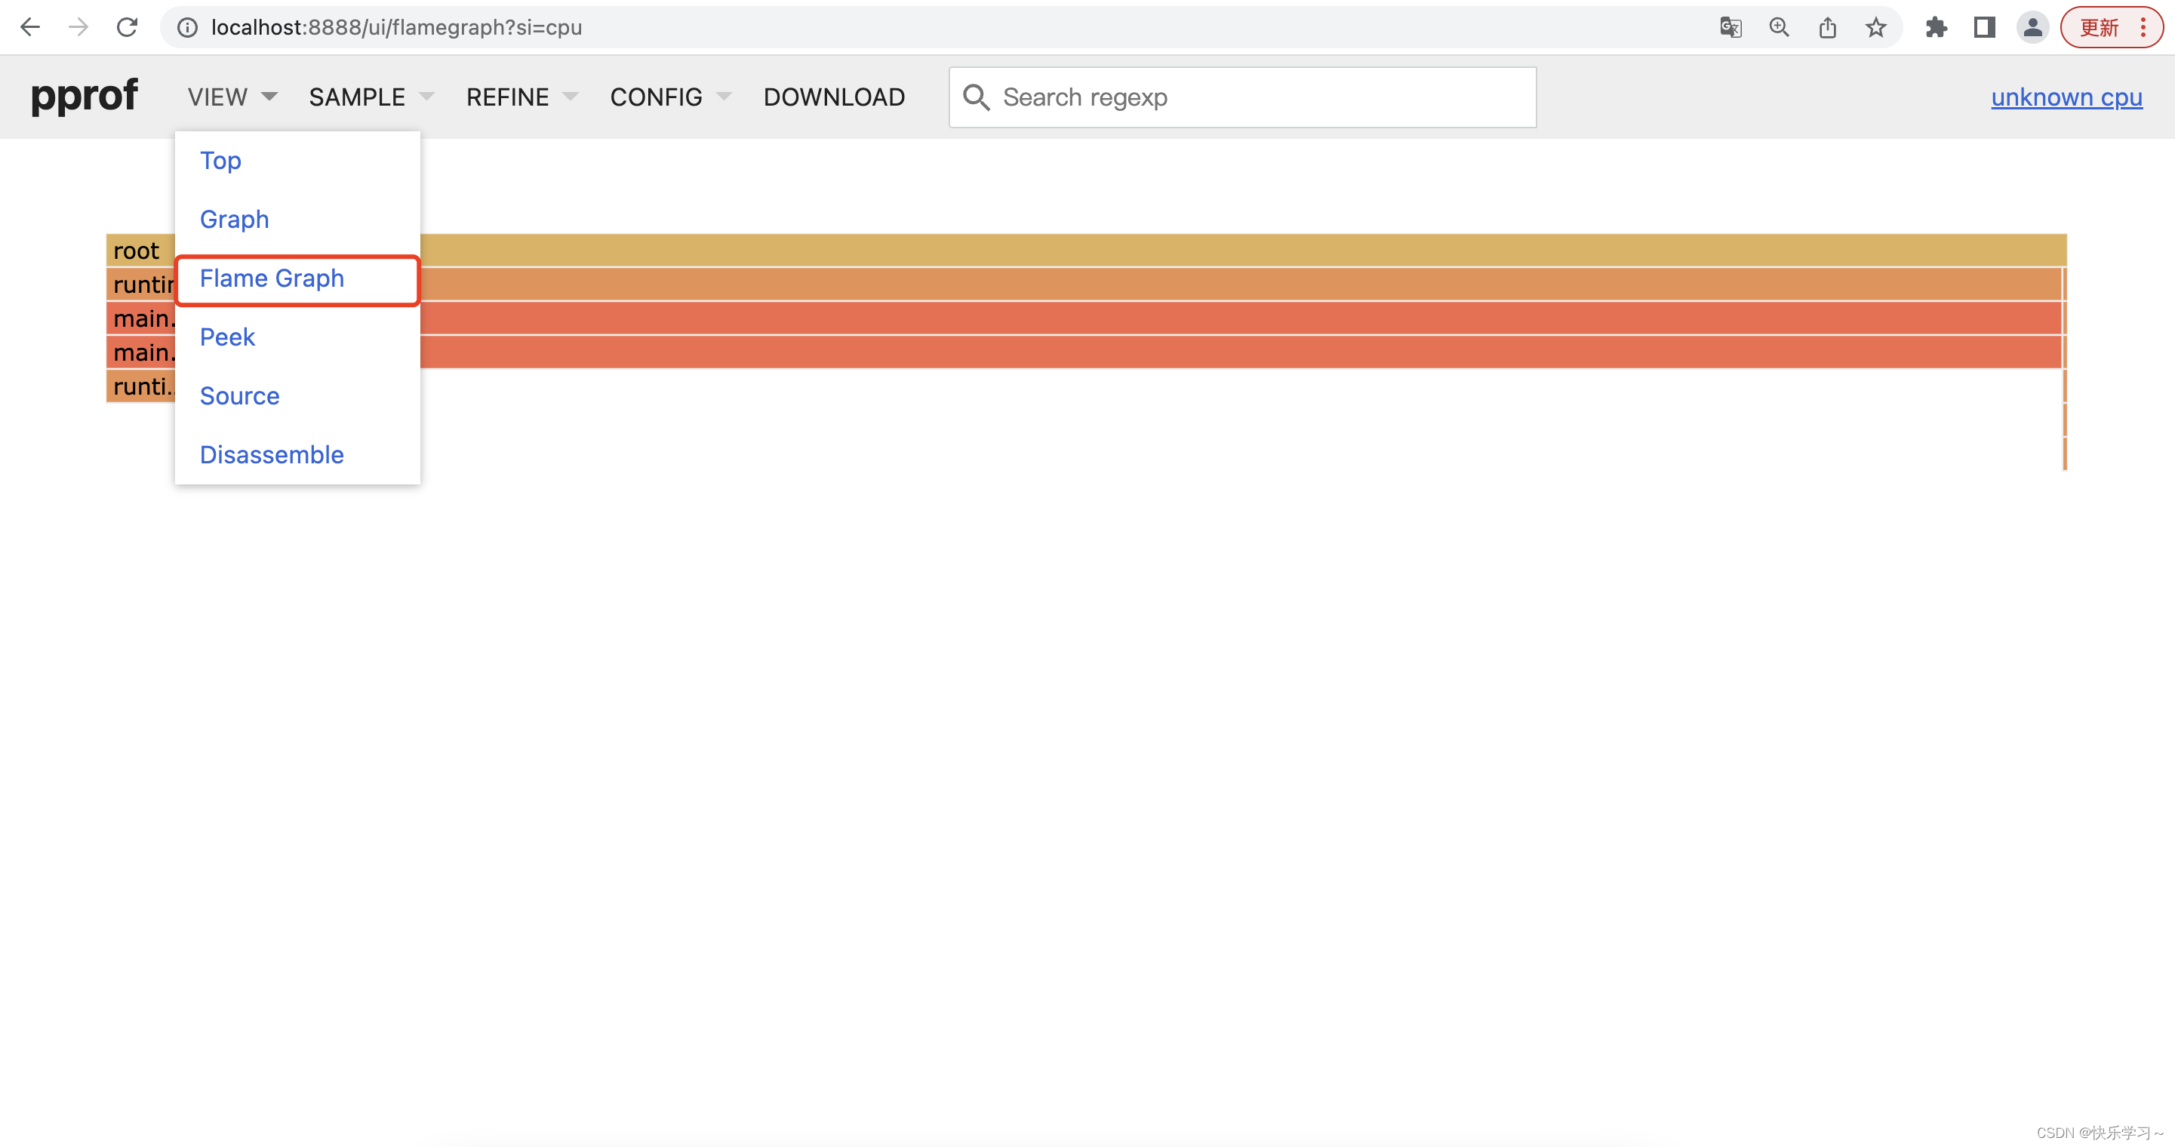Click the DOWNLOAD button
Viewport: 2175px width, 1147px height.
(835, 97)
